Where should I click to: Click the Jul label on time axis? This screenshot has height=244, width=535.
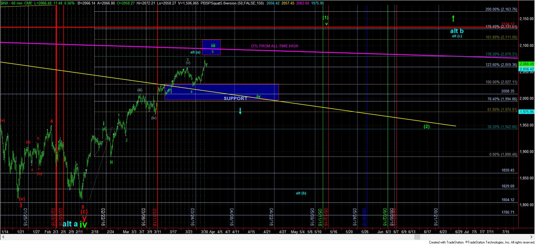click(467, 231)
